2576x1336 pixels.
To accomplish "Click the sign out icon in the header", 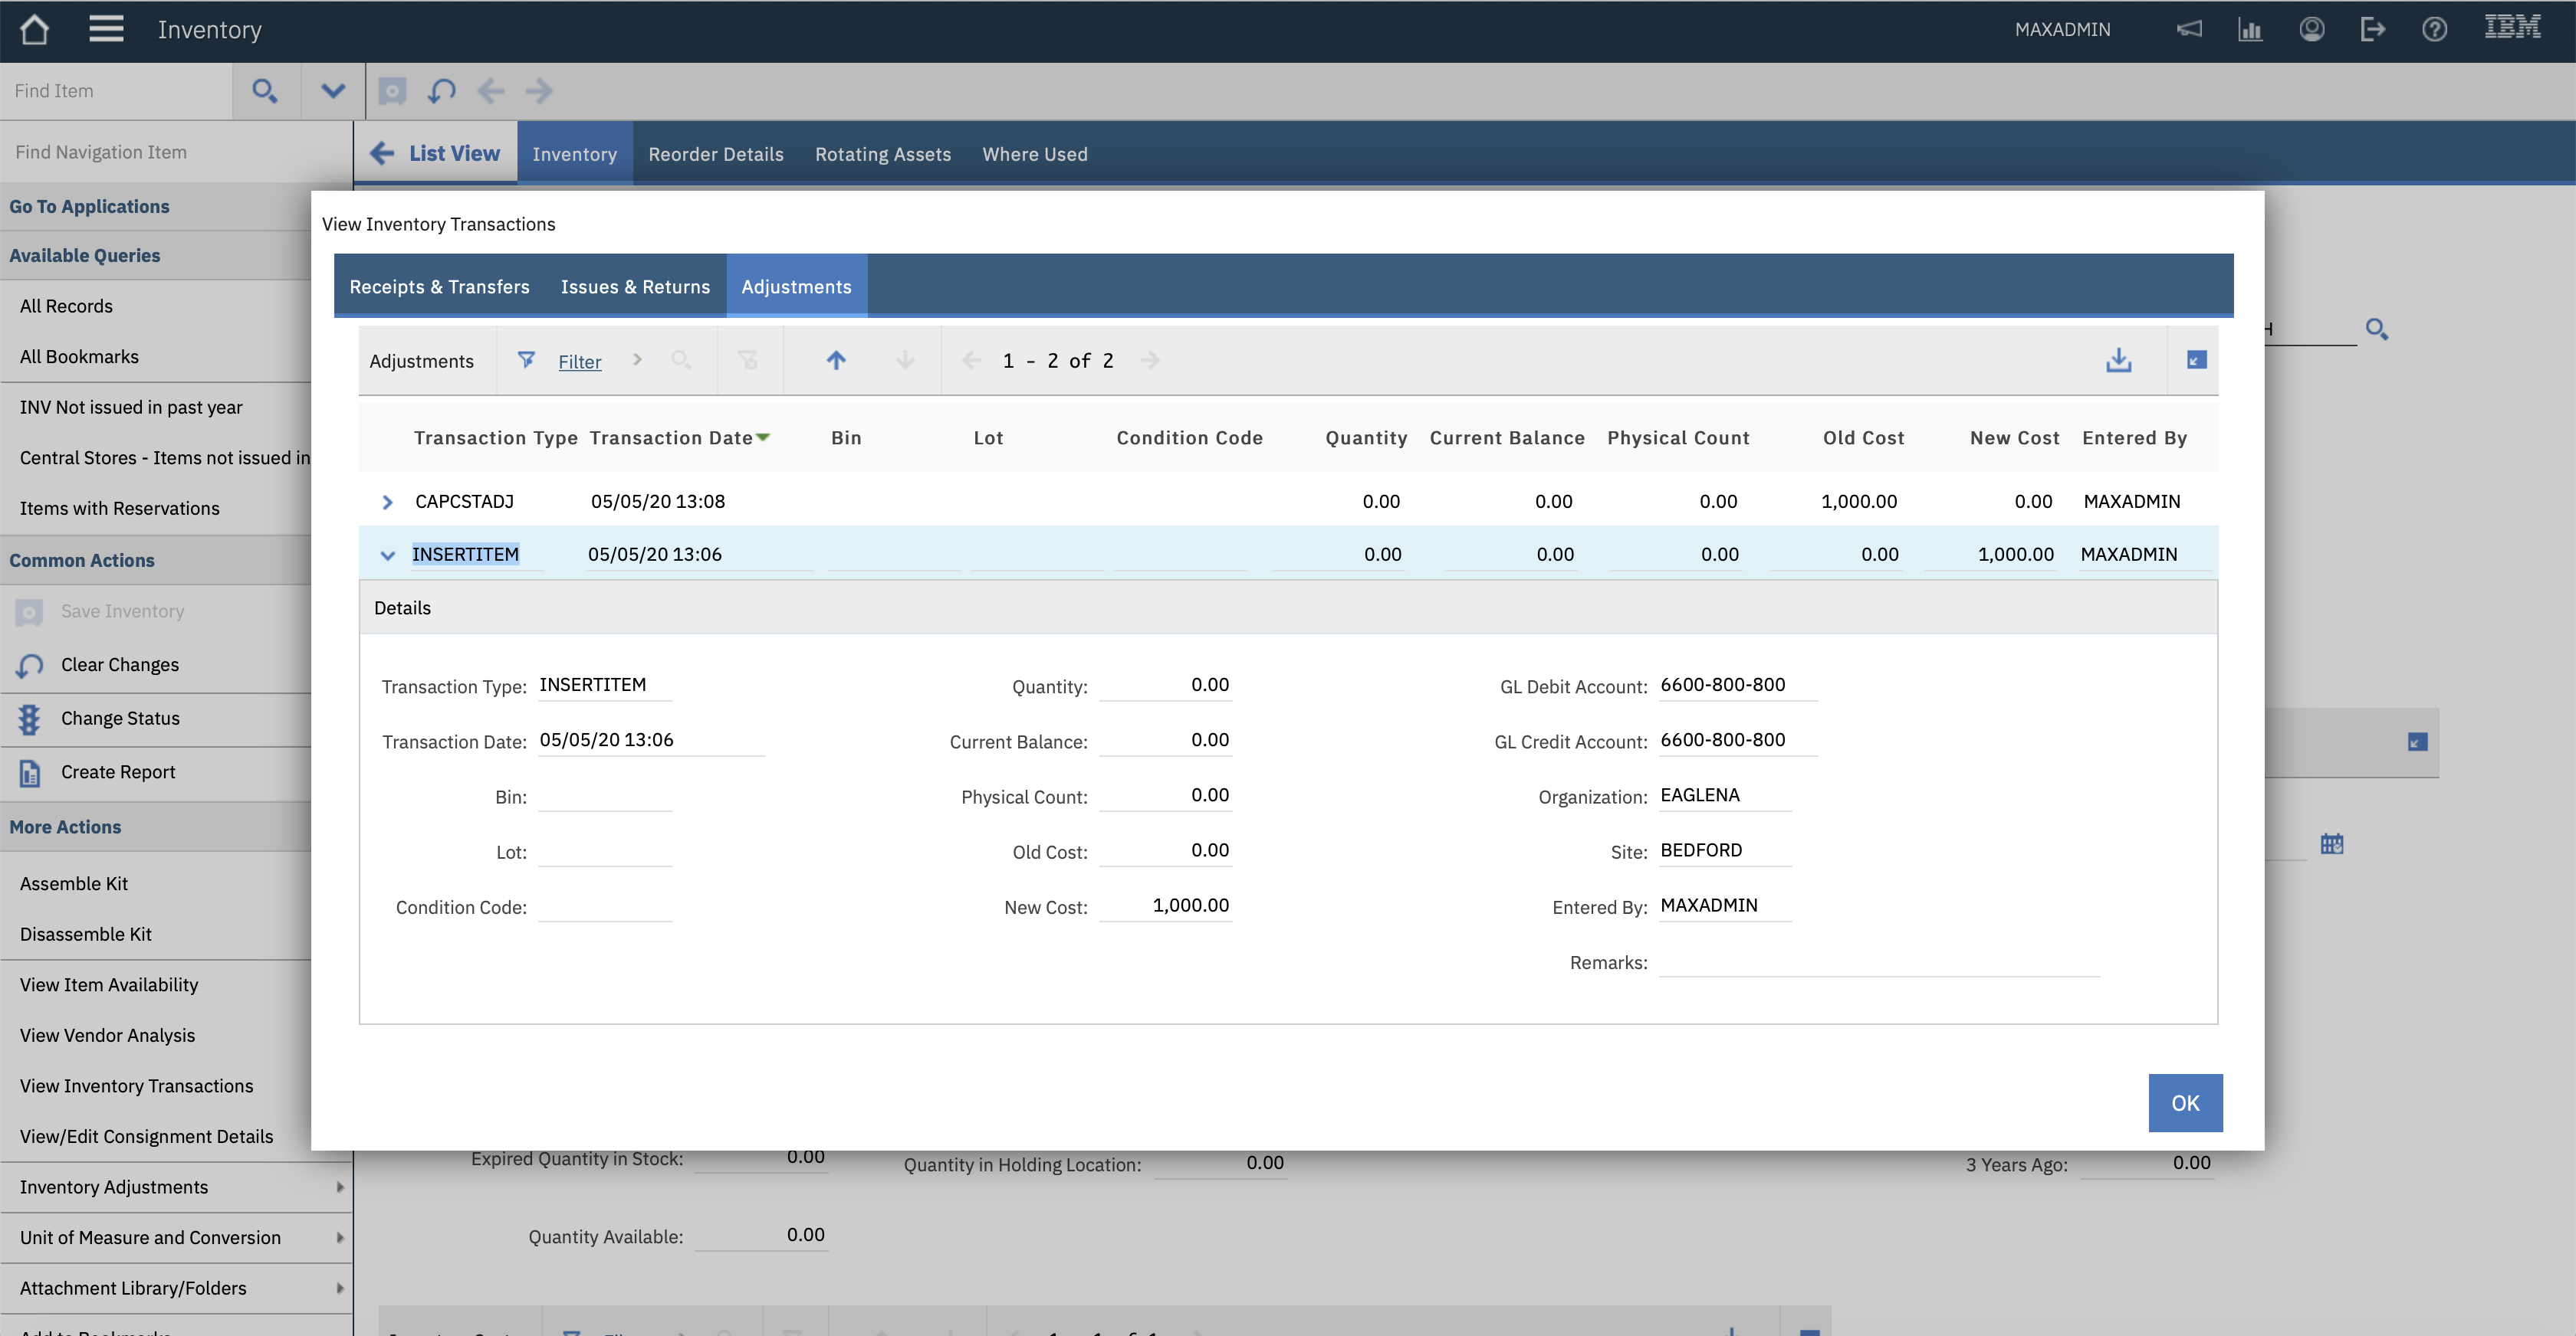I will click(2372, 29).
